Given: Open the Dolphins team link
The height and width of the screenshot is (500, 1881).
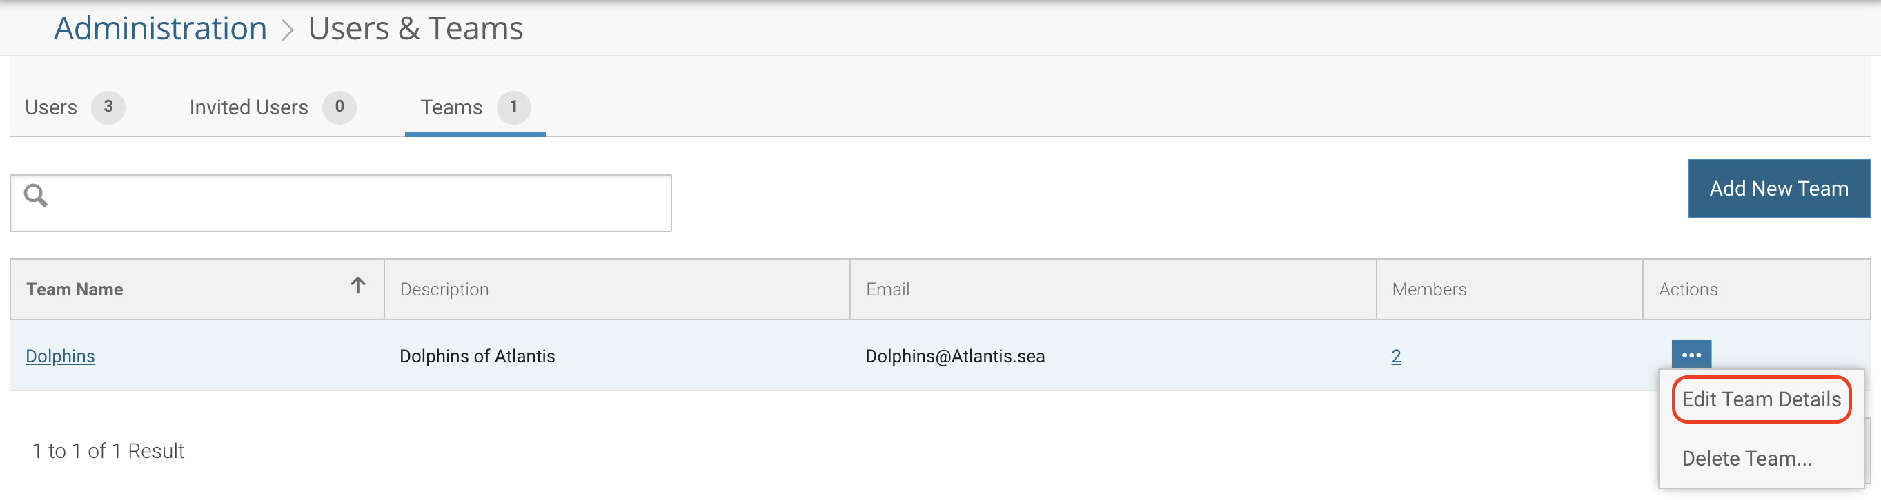Looking at the screenshot, I should coord(61,355).
